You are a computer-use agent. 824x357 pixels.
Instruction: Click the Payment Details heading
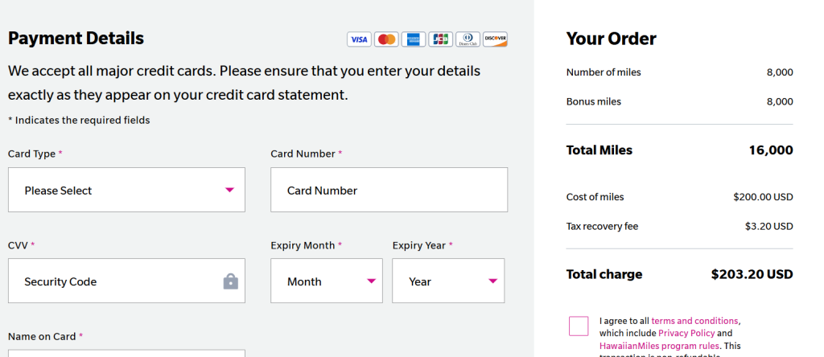click(x=76, y=38)
